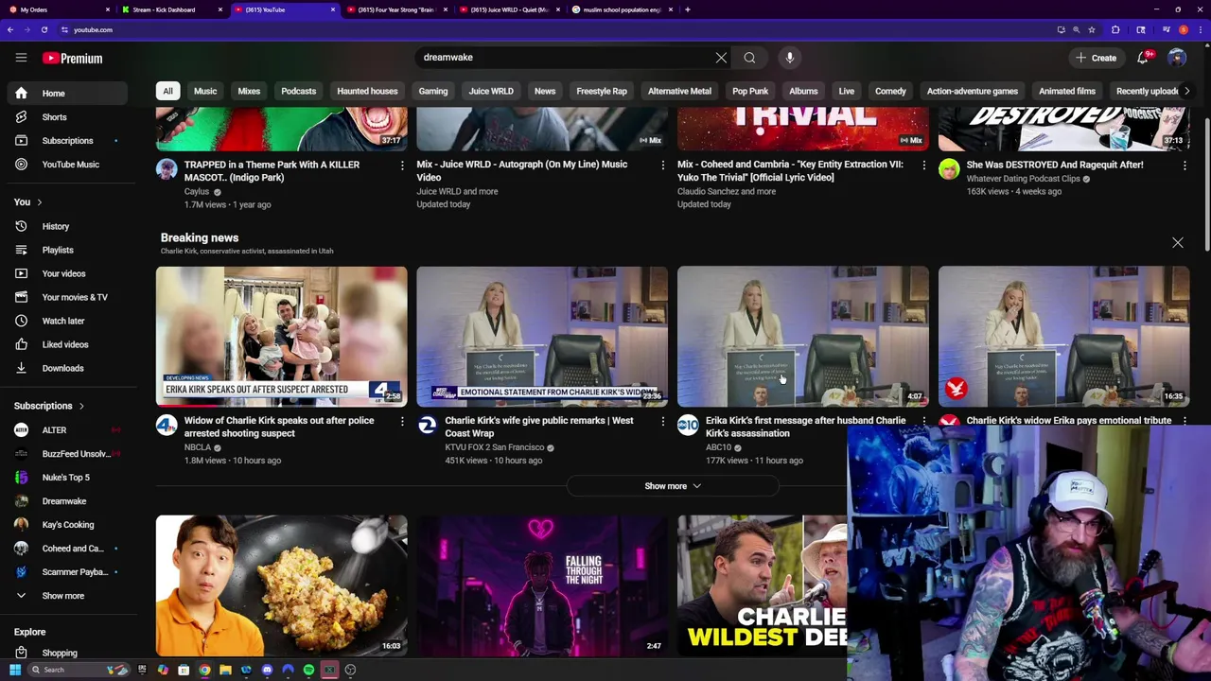Open the hamburger guide menu
1211x681 pixels.
point(21,58)
